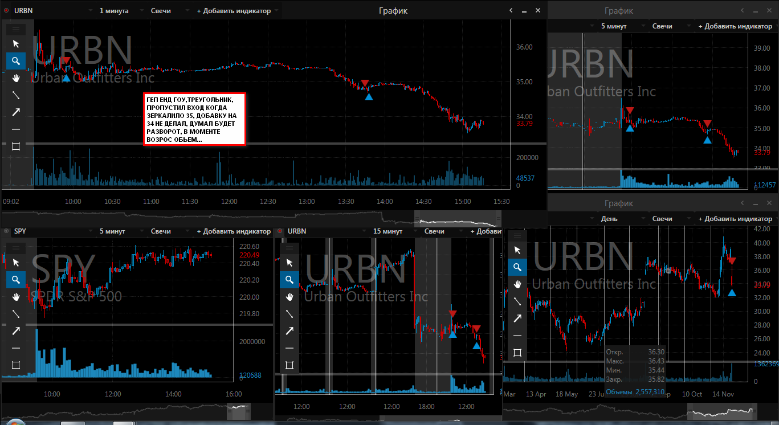Viewport: 779px width, 425px height.
Task: Select the hand pan tool in the SPY chart
Action: [16, 296]
